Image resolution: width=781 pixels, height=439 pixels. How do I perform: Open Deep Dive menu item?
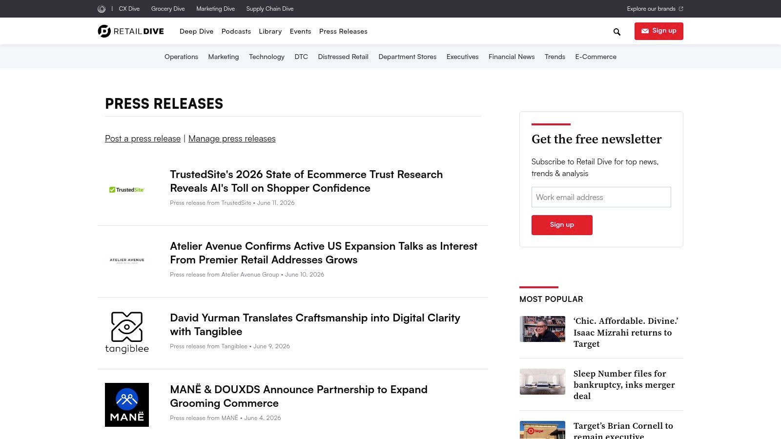click(x=196, y=31)
